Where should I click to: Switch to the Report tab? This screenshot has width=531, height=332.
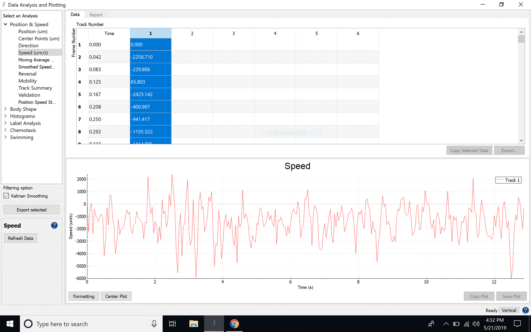tap(96, 15)
